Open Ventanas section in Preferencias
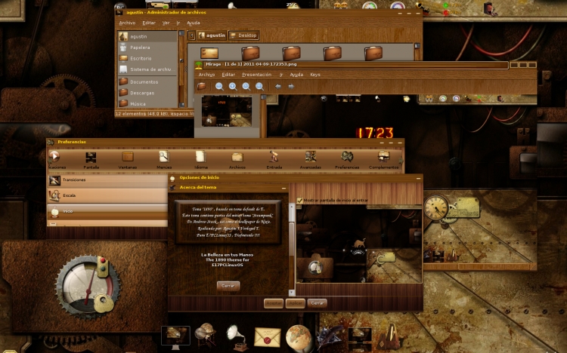Image resolution: width=567 pixels, height=353 pixels. [x=127, y=160]
